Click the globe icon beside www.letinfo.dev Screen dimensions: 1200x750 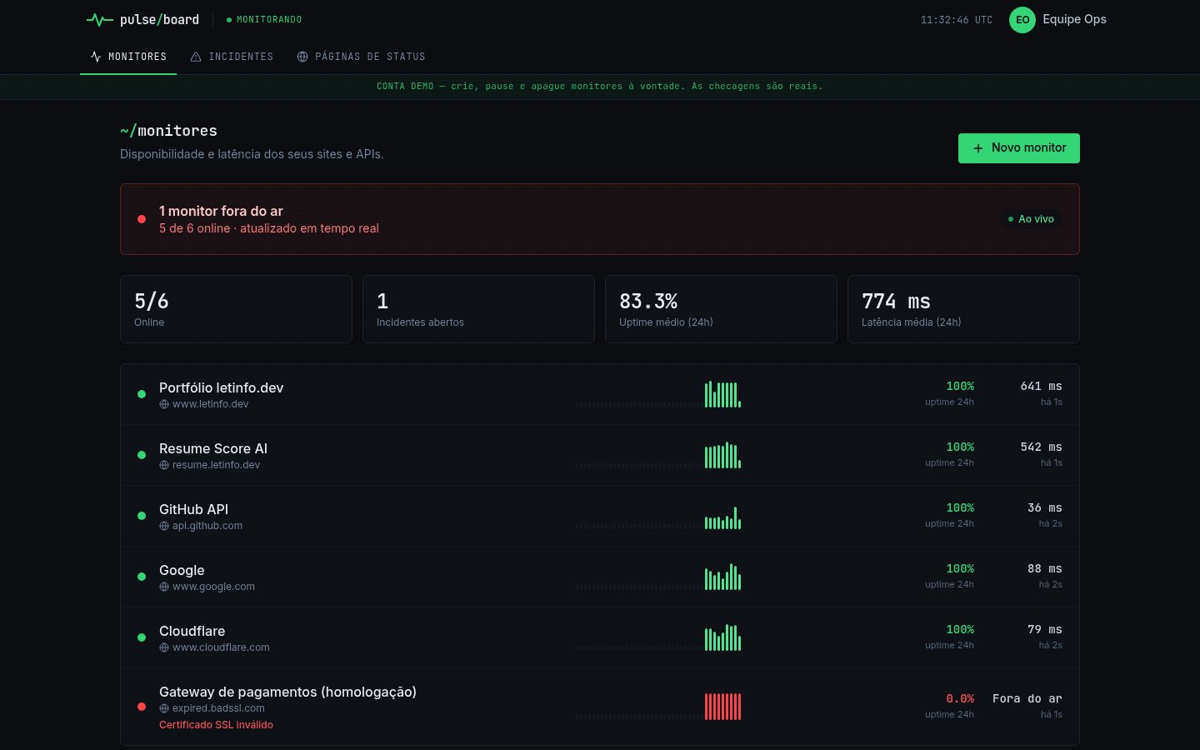164,404
